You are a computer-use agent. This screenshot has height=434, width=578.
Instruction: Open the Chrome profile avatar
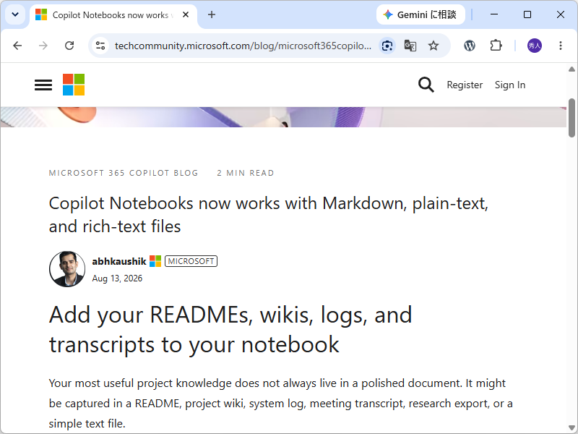click(535, 46)
